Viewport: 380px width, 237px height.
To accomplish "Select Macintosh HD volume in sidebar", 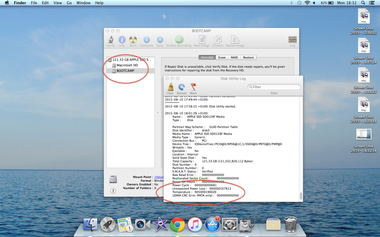I will [127, 65].
